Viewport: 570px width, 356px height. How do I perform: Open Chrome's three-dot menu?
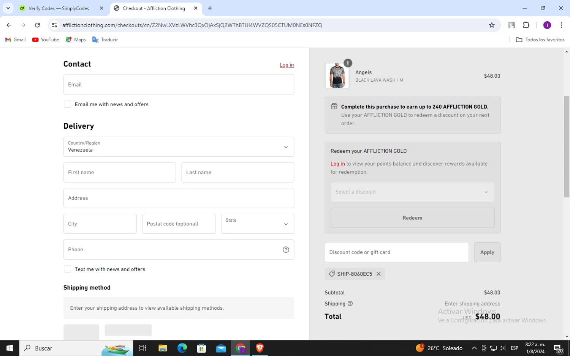coord(561,25)
